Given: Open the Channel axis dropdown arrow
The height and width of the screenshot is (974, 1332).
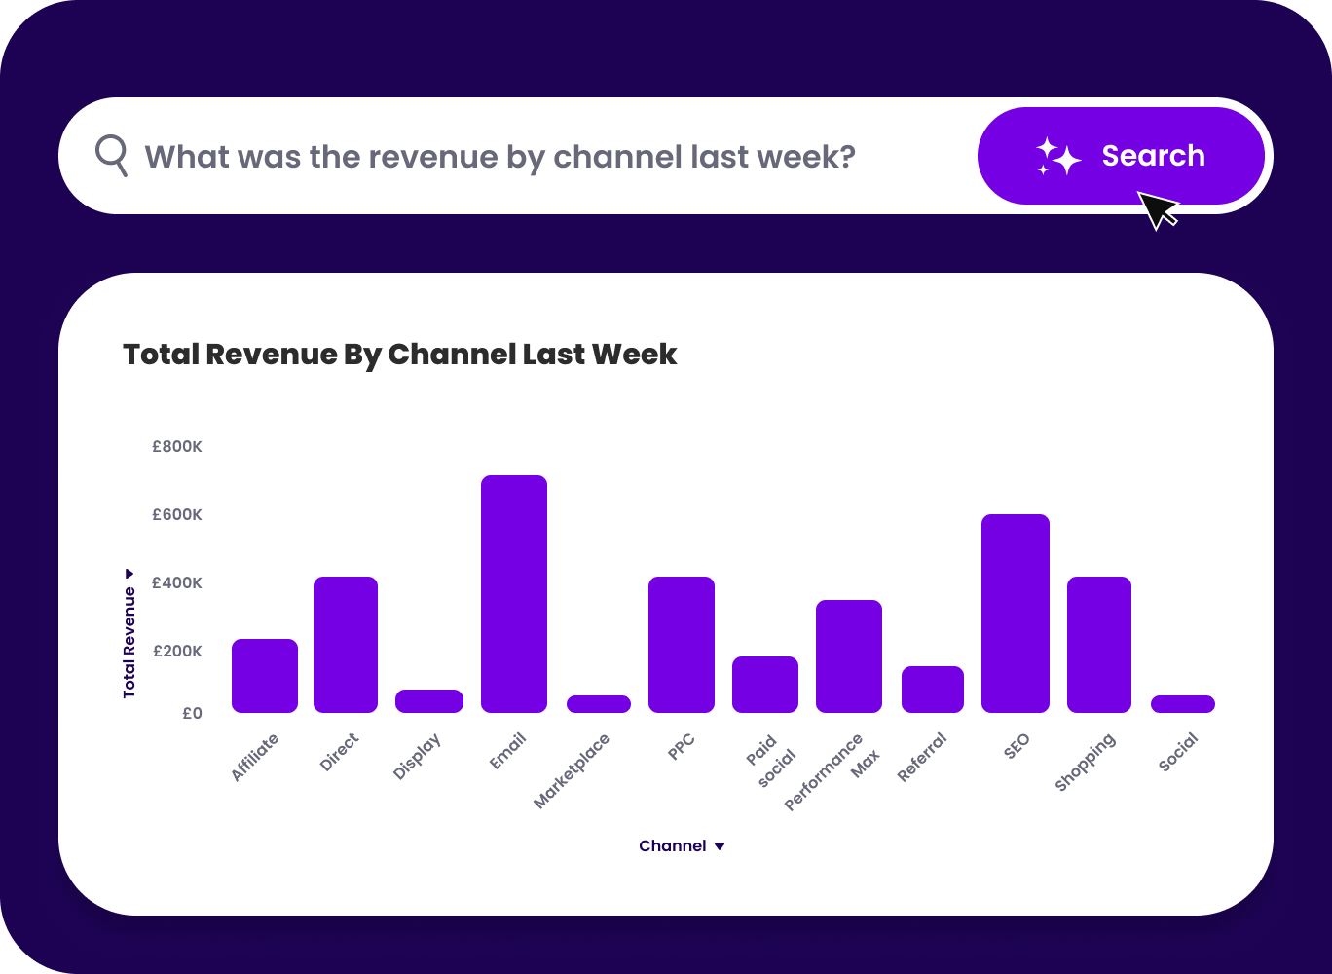Looking at the screenshot, I should (720, 846).
